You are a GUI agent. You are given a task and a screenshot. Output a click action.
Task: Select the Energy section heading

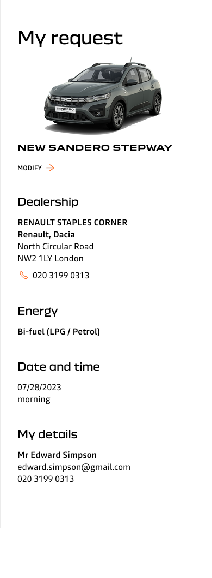coord(38,312)
